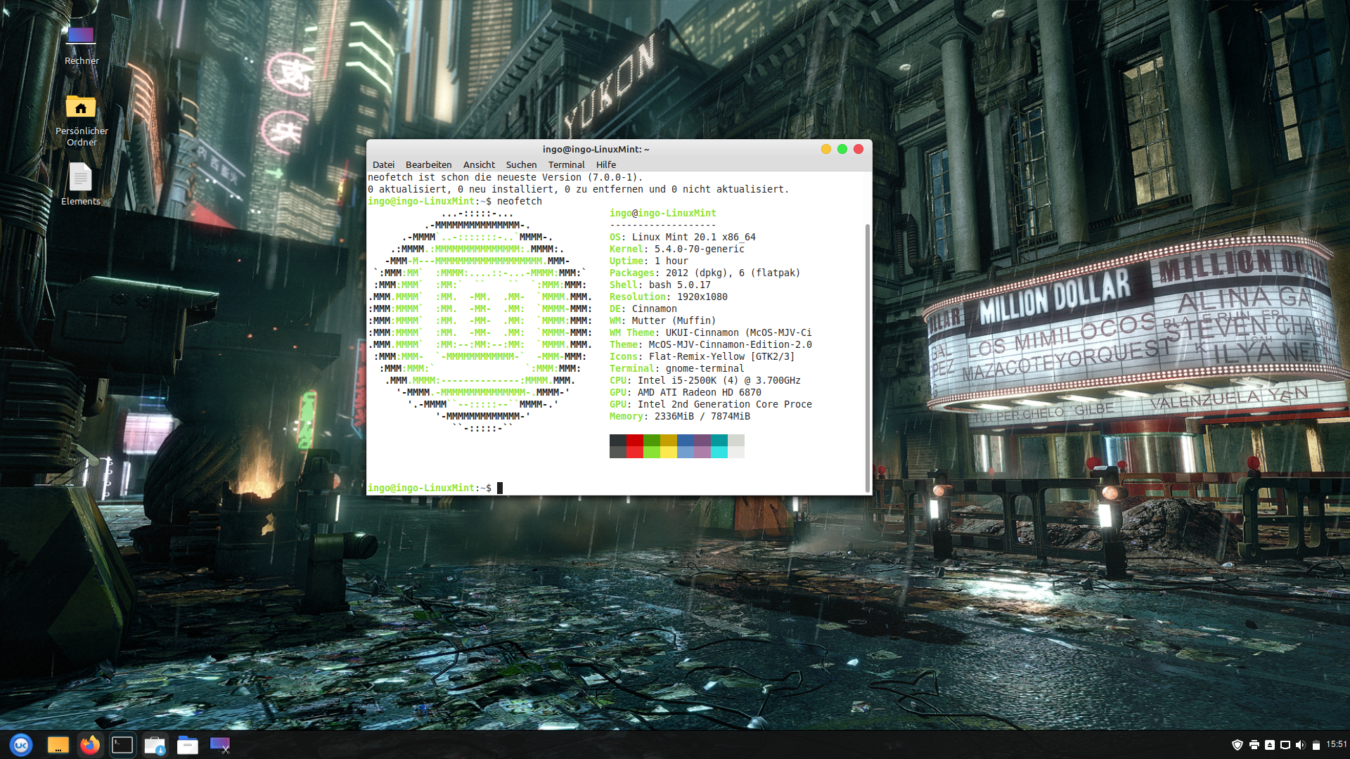
Task: Click the removable drives eject icon
Action: [x=1270, y=745]
